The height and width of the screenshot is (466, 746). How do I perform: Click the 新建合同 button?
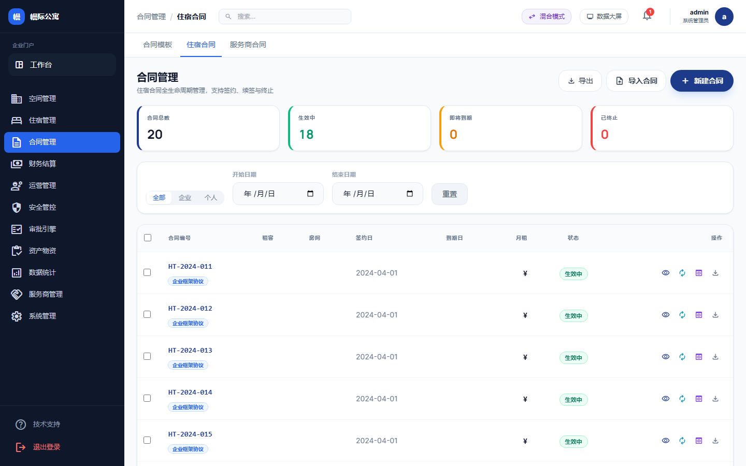tap(702, 81)
